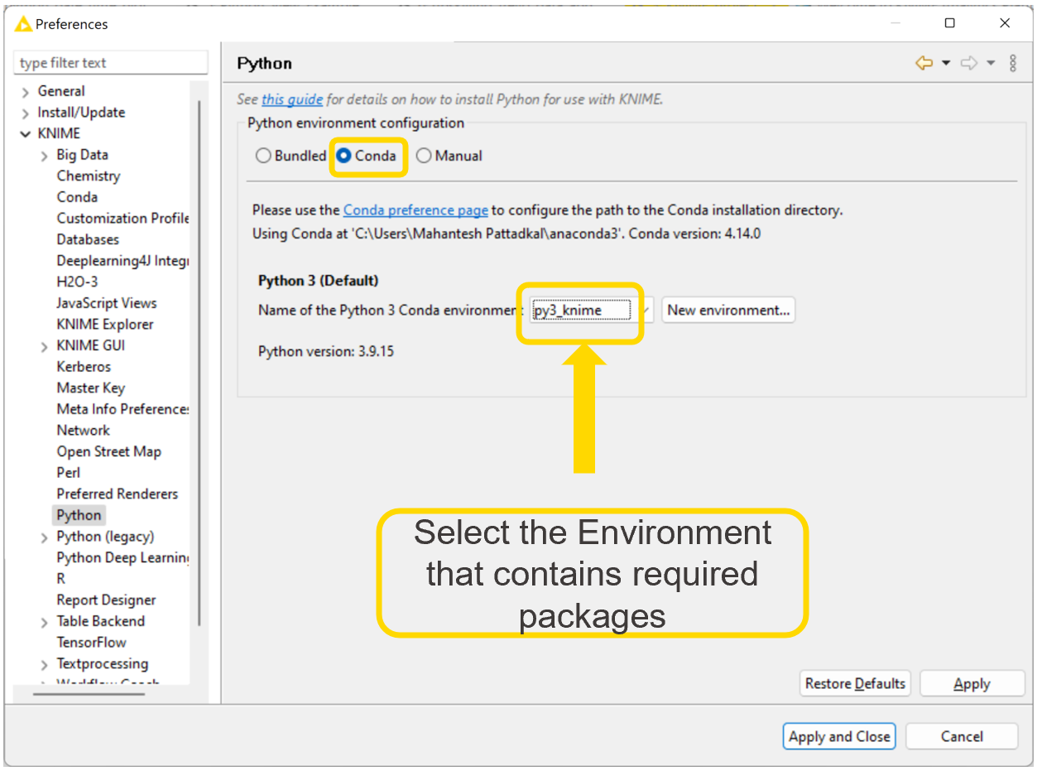Image resolution: width=1042 pixels, height=771 pixels.
Task: Click the Apply button
Action: click(x=972, y=684)
